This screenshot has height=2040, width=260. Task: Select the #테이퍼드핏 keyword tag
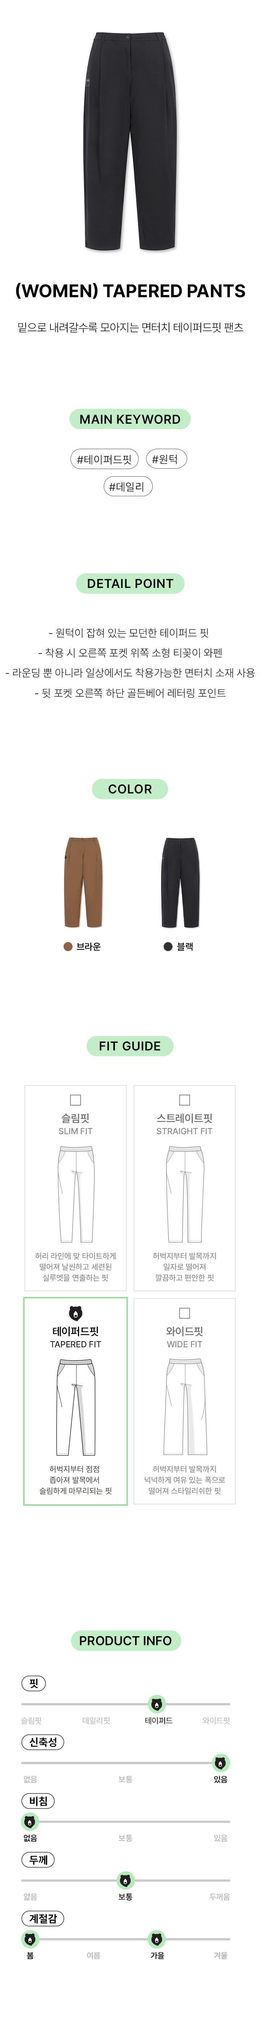point(104,459)
